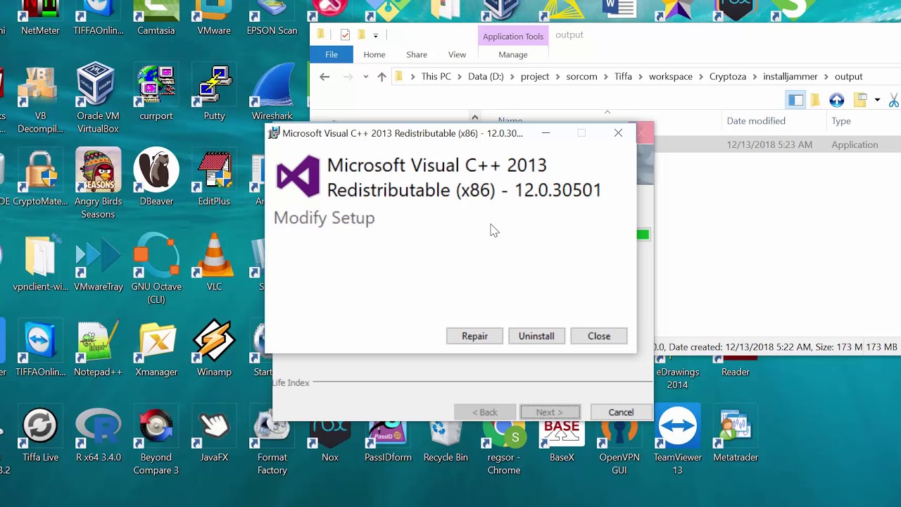
Task: Click 'workspace' breadcrumb segment
Action: point(671,77)
